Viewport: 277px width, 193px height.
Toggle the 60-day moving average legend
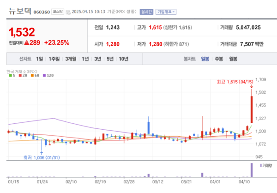[x=34, y=75]
